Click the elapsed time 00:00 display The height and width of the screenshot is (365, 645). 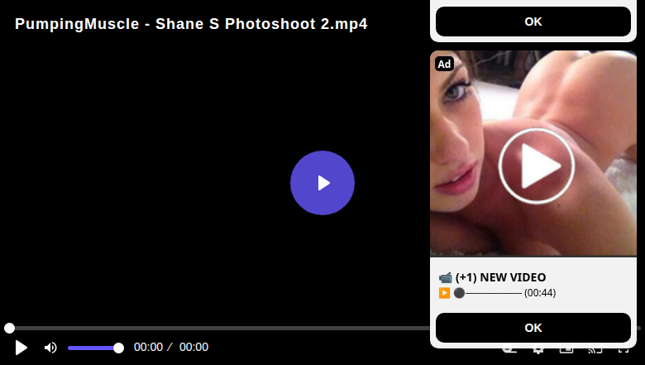coord(149,347)
